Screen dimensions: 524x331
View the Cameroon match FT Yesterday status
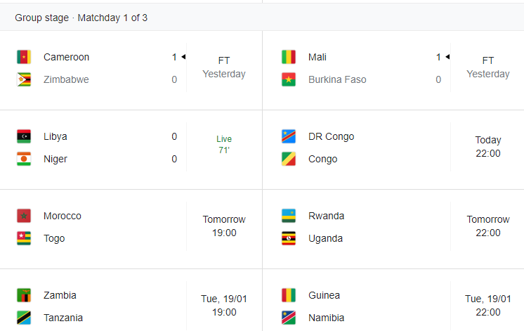point(224,67)
